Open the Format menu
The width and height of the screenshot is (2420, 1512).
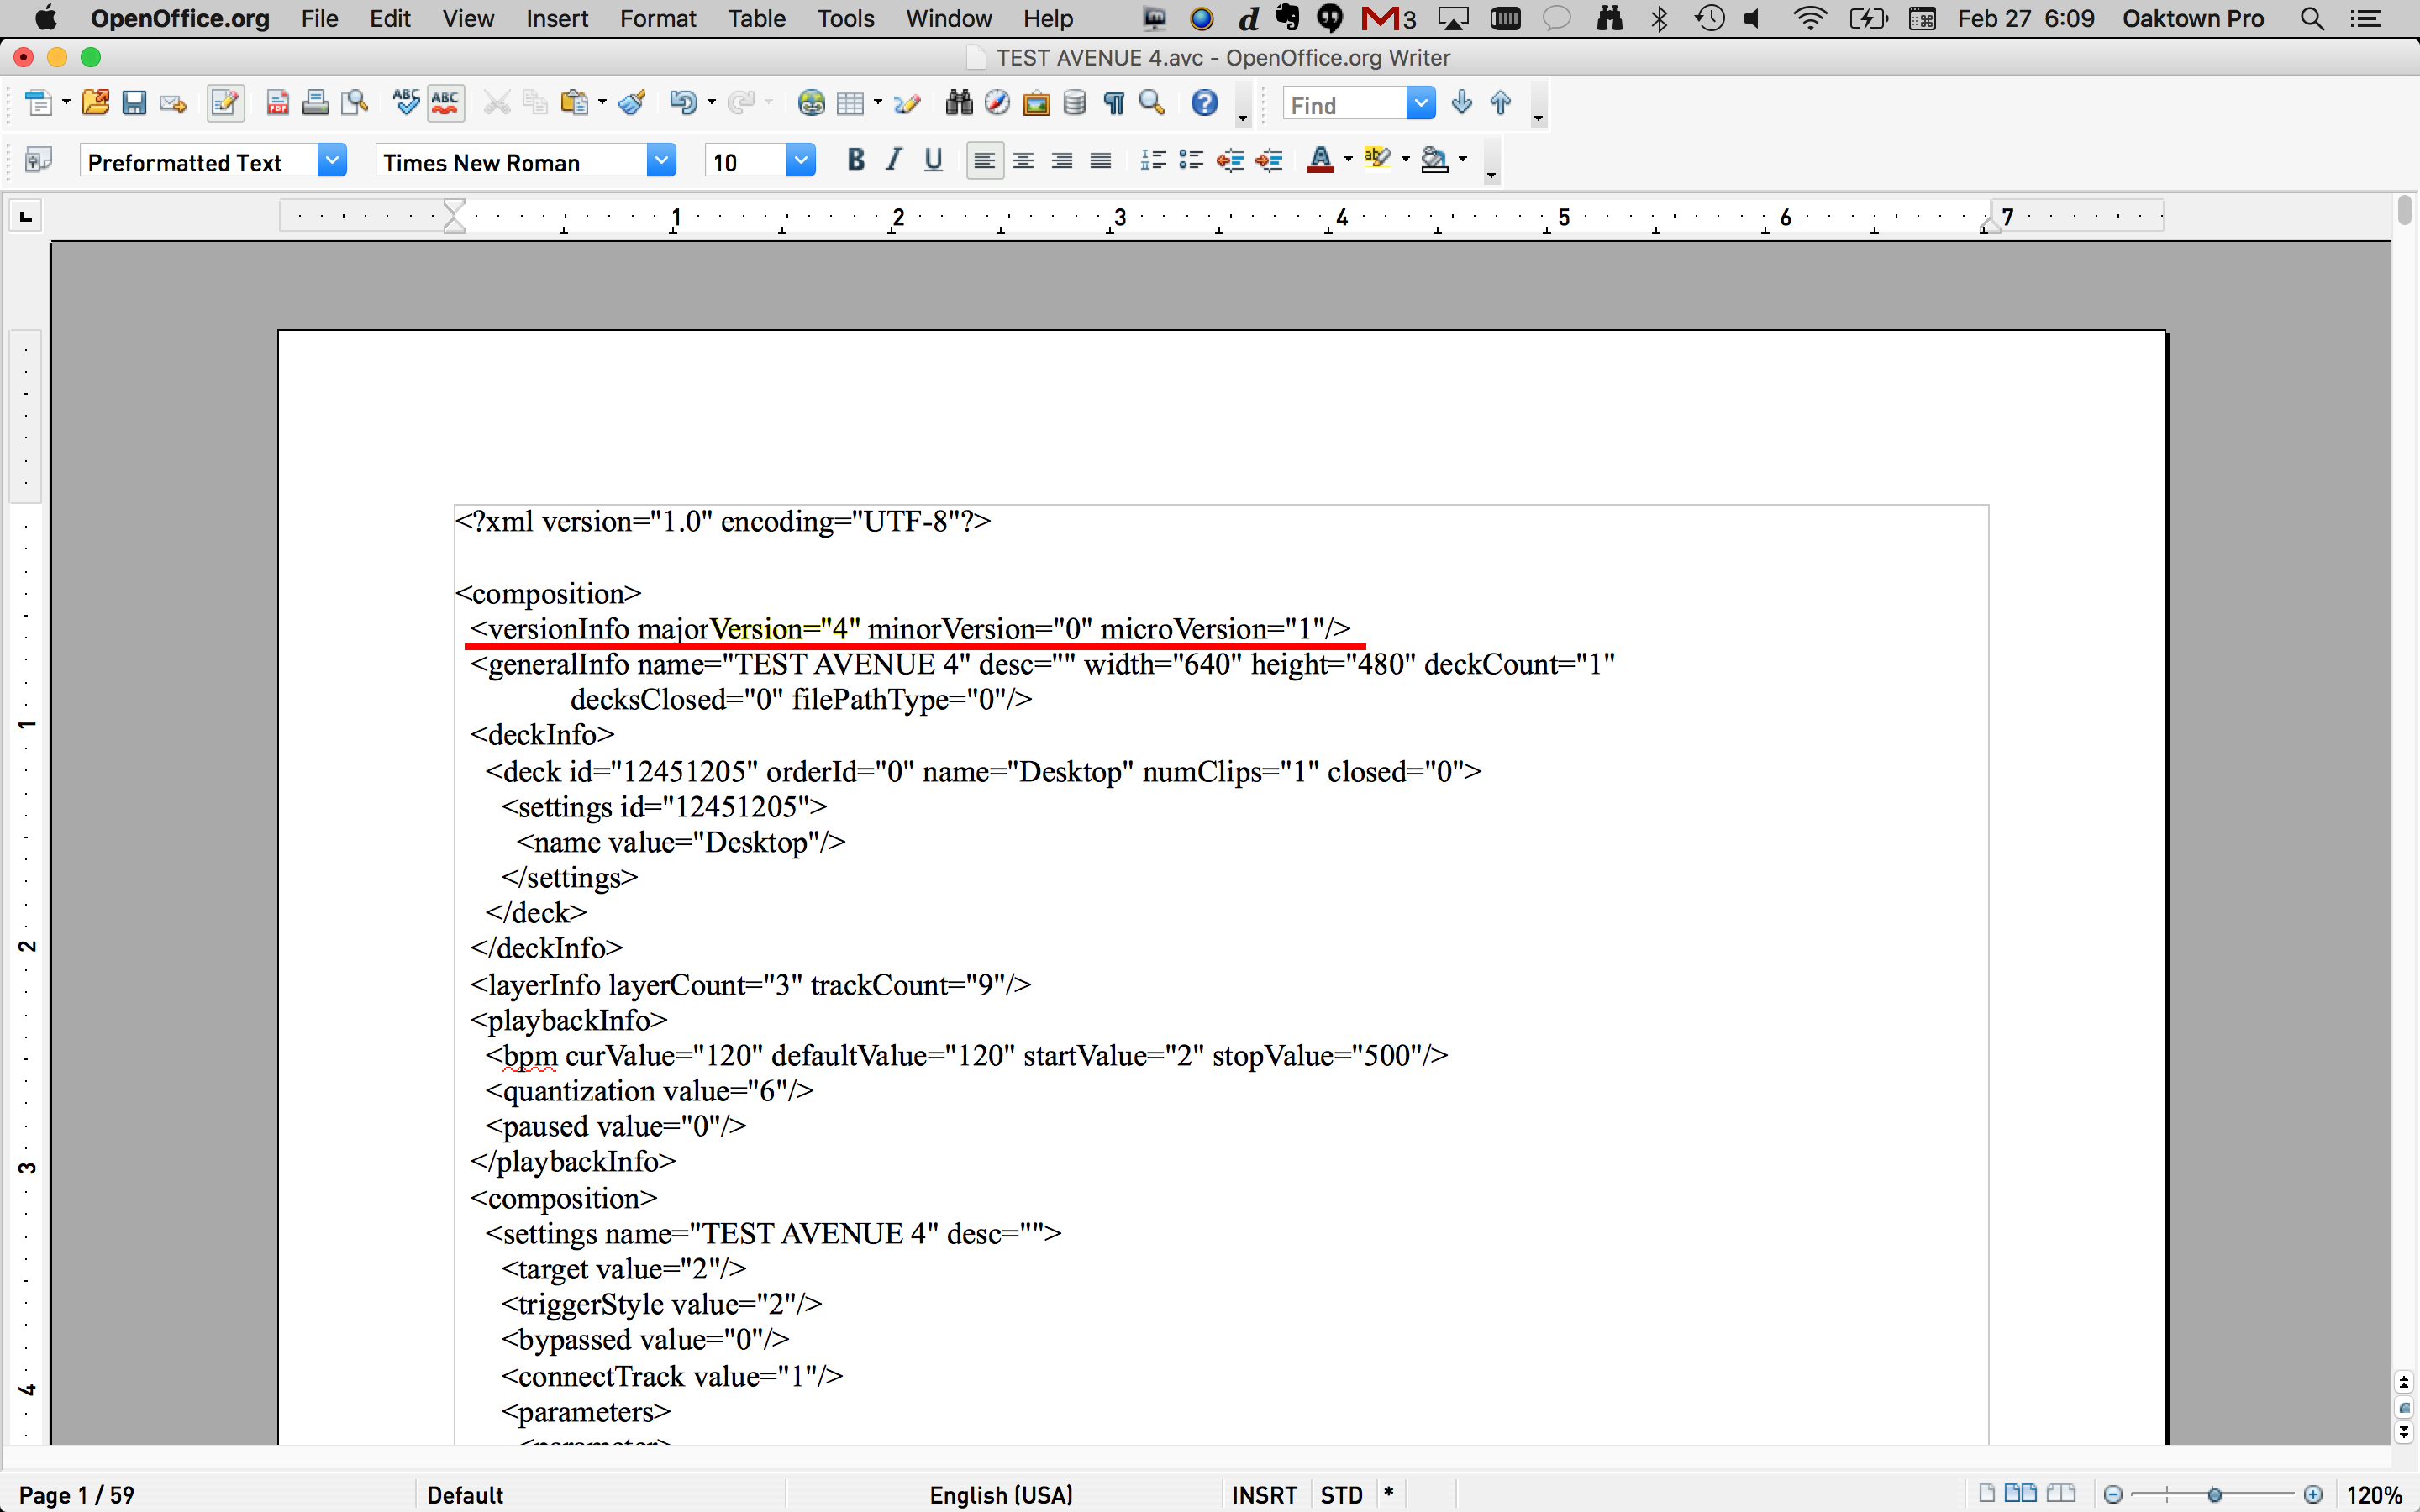(657, 19)
